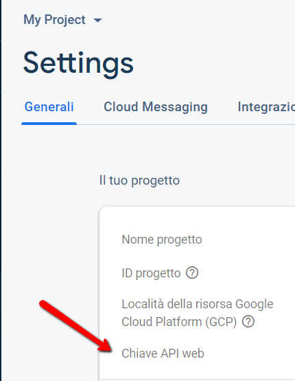The image size is (295, 381).
Task: Select the Nome progetto label
Action: tap(162, 240)
